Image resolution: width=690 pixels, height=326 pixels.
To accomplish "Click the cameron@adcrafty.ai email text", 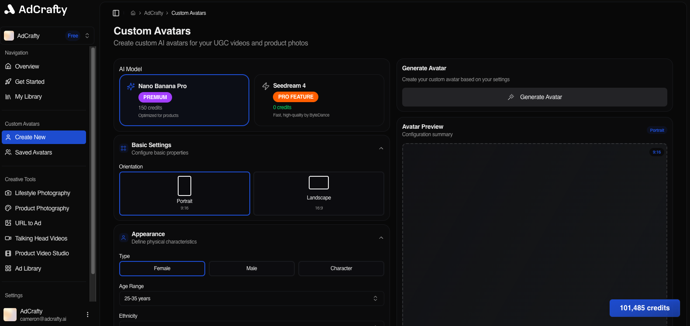I will tap(43, 319).
